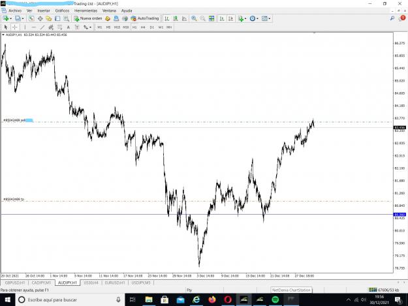The width and height of the screenshot is (408, 306).
Task: Select the #85042409 tp line label
Action: pyautogui.click(x=14, y=199)
